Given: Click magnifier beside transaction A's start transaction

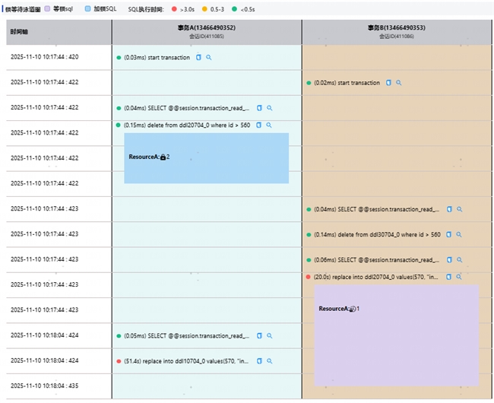Looking at the screenshot, I should click(209, 57).
